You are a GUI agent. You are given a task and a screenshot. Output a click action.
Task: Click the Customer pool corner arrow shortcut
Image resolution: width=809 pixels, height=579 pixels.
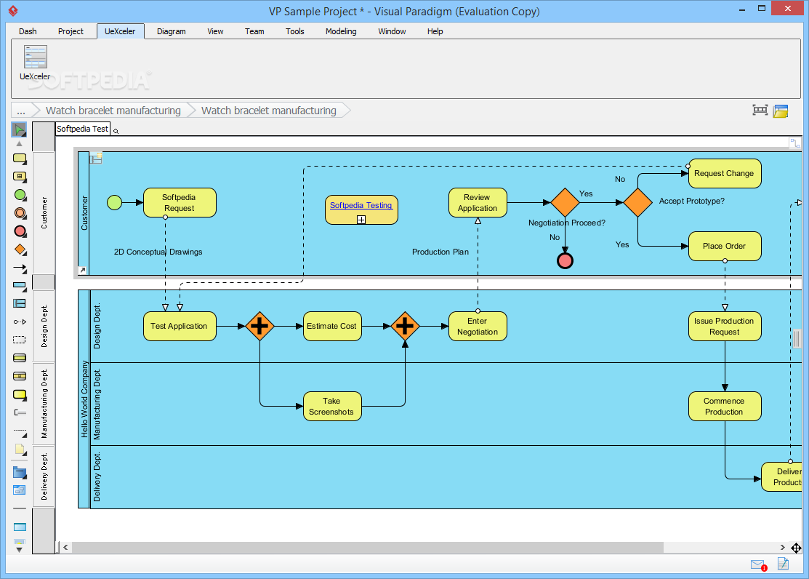[83, 270]
